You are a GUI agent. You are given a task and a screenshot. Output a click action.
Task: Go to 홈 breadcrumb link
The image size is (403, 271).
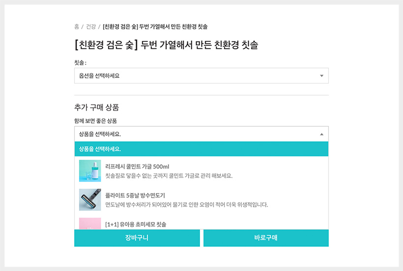77,27
